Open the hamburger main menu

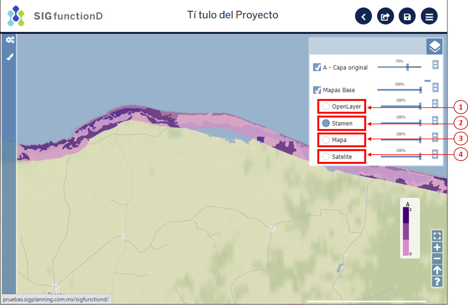pyautogui.click(x=429, y=16)
